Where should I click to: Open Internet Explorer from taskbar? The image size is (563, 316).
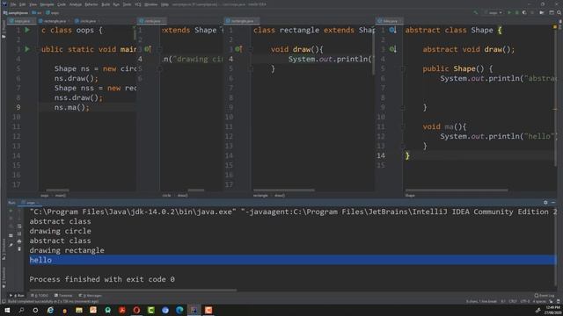(x=50, y=310)
